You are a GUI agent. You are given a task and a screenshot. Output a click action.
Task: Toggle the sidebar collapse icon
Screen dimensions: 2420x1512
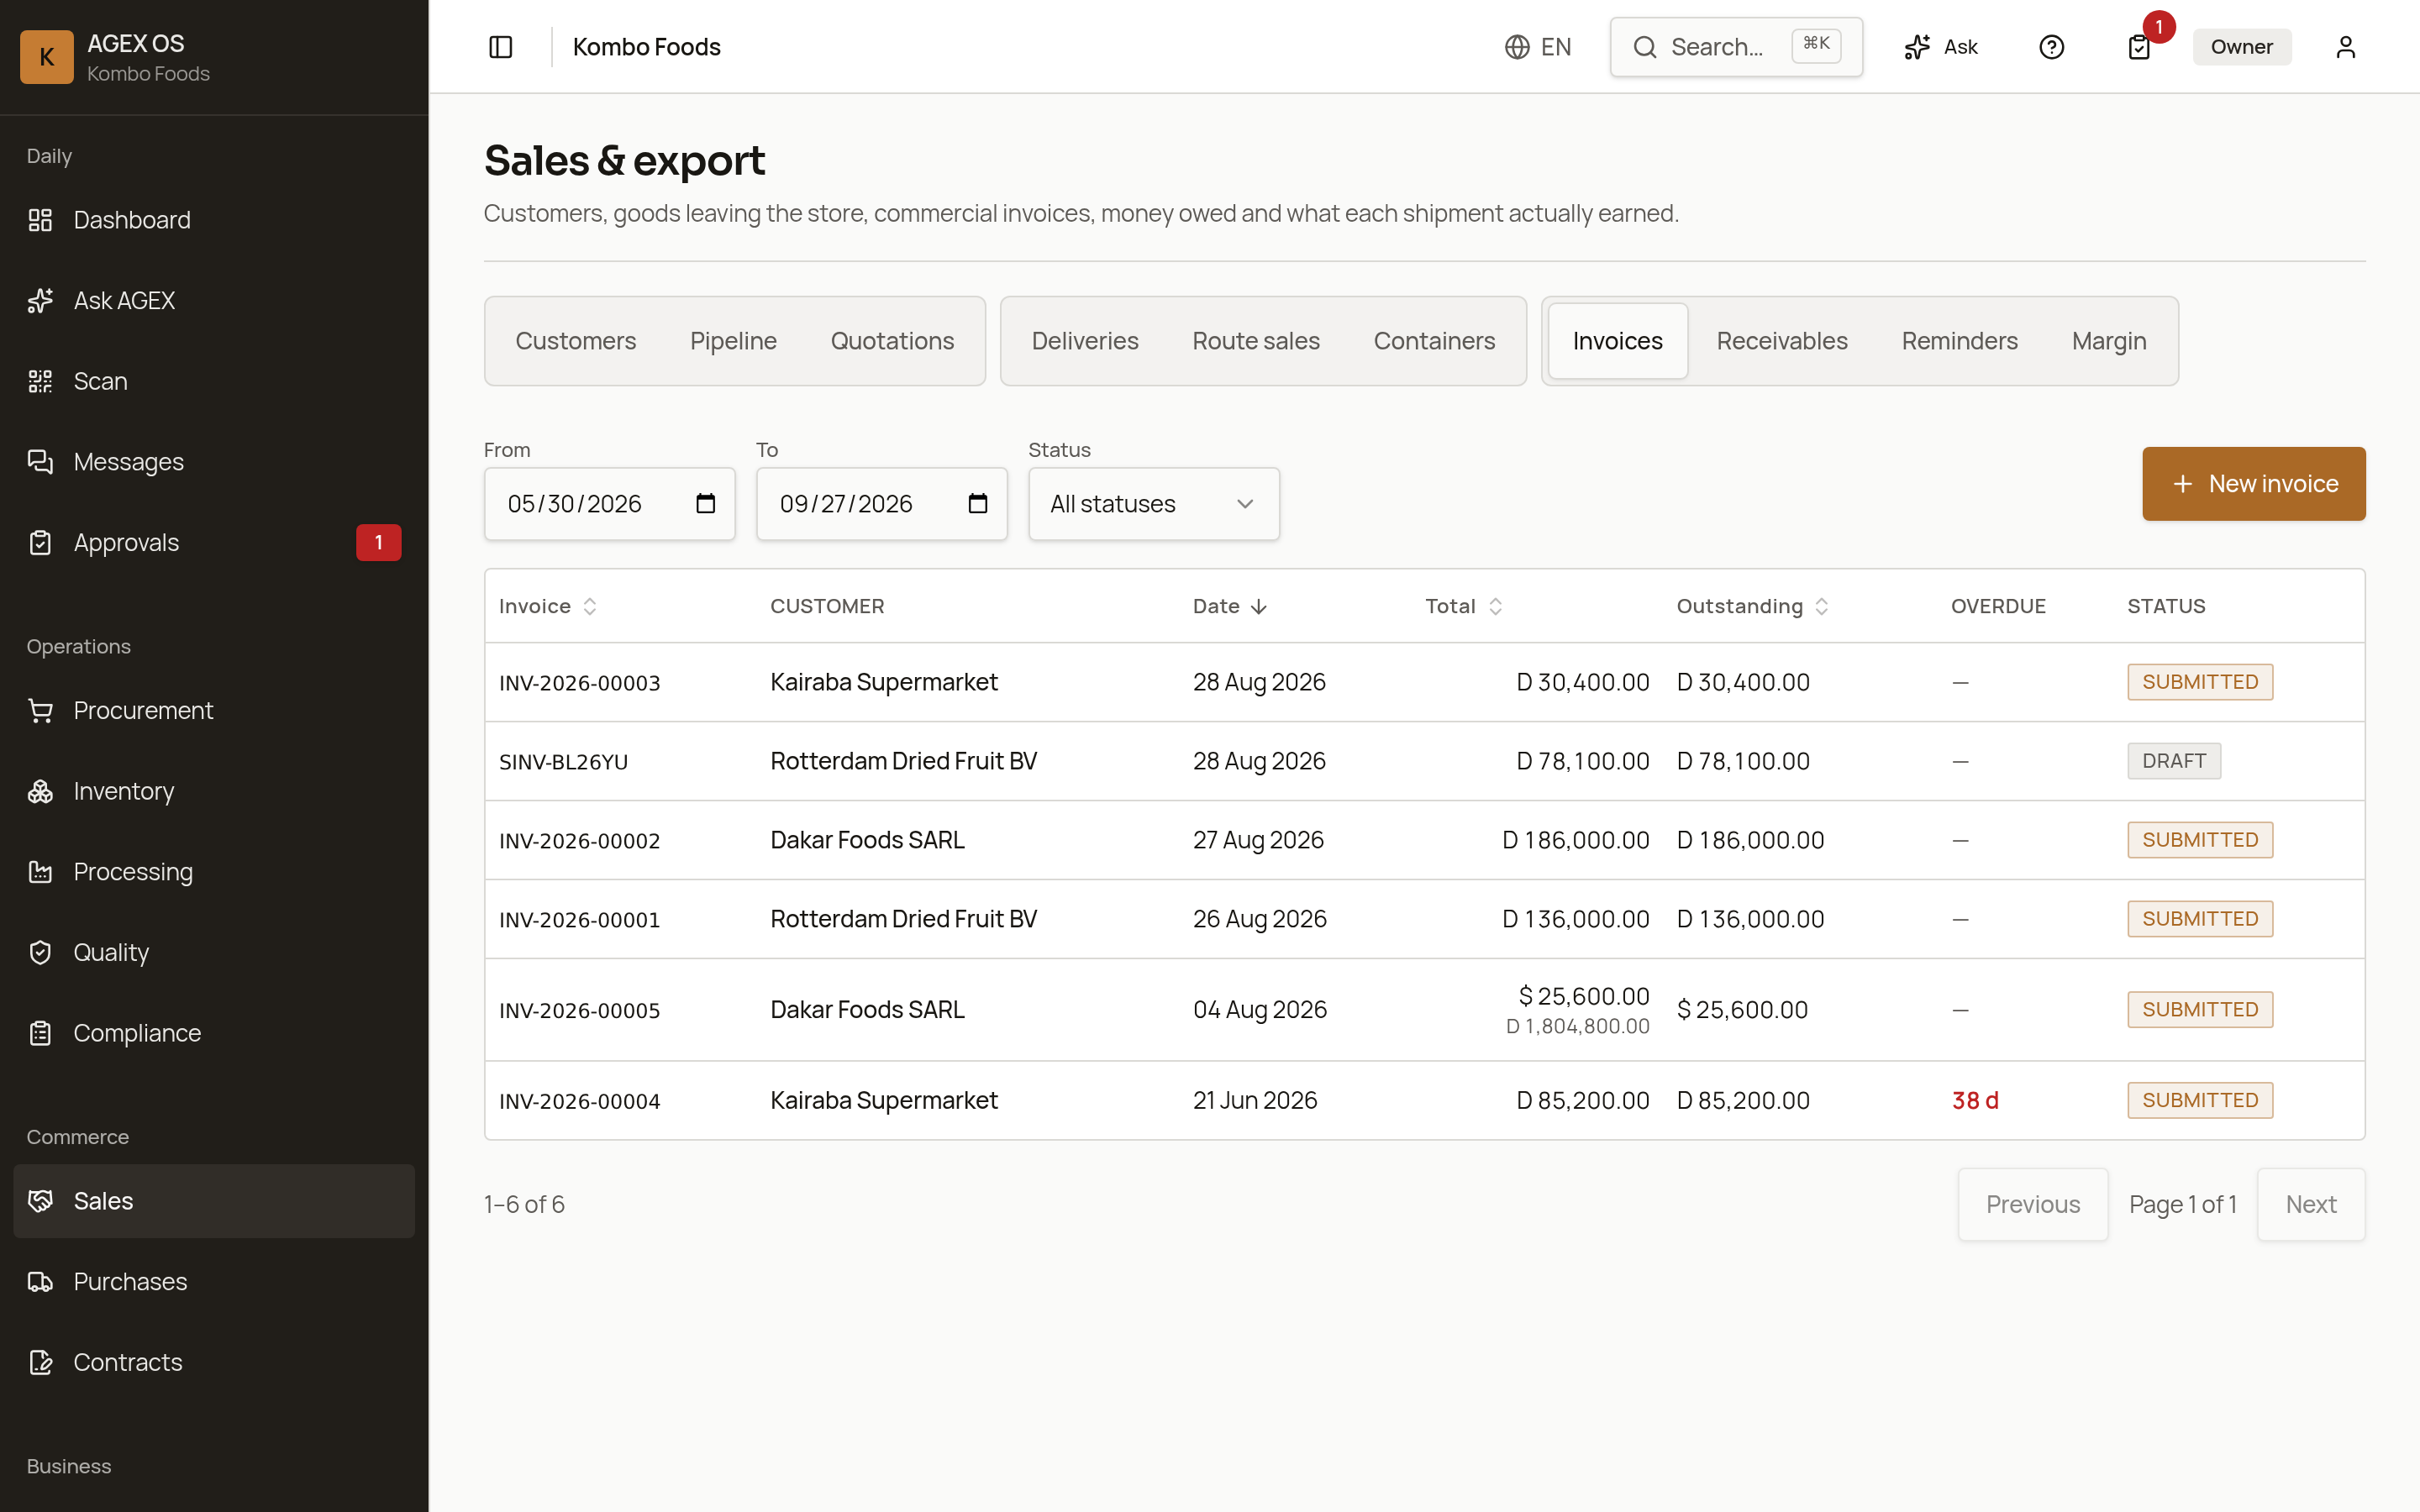500,47
